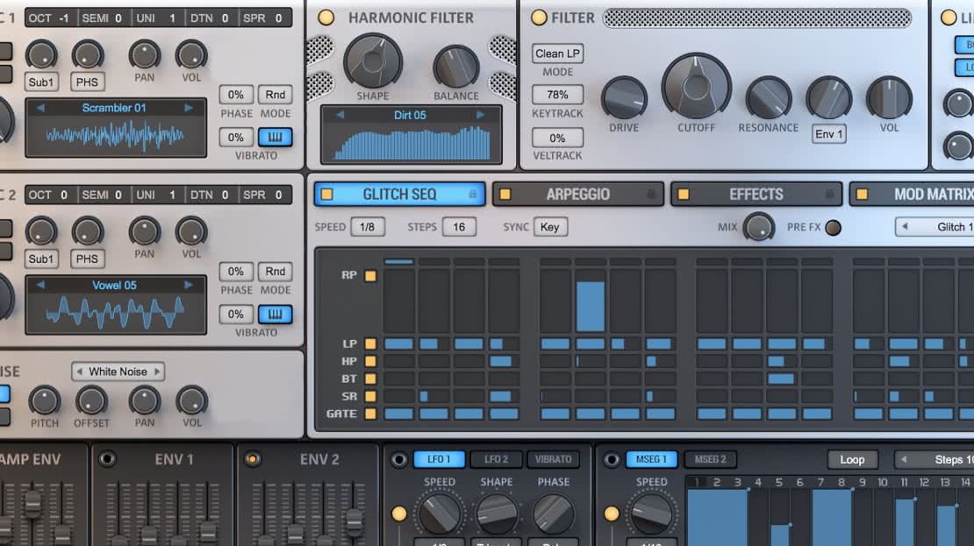Viewport: 974px width, 546px height.
Task: Toggle the LP lane enable square
Action: click(370, 344)
